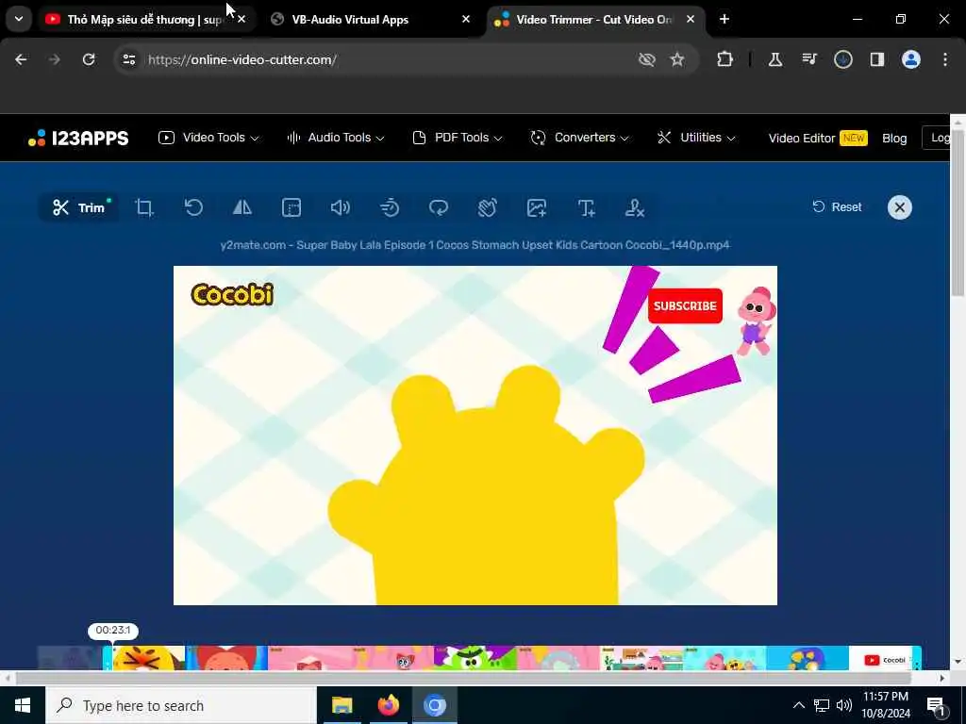Open the Change volume tool icon
Image resolution: width=966 pixels, height=724 pixels.
pos(340,207)
